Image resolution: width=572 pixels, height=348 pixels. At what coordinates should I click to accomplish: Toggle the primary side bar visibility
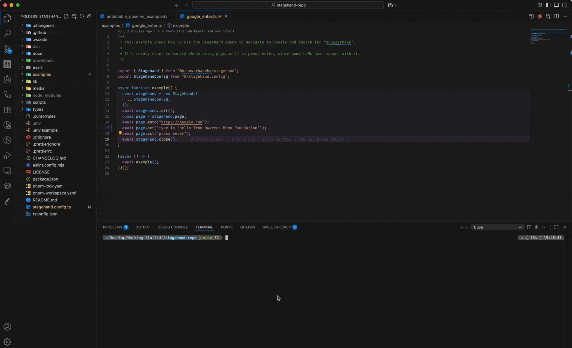[548, 5]
